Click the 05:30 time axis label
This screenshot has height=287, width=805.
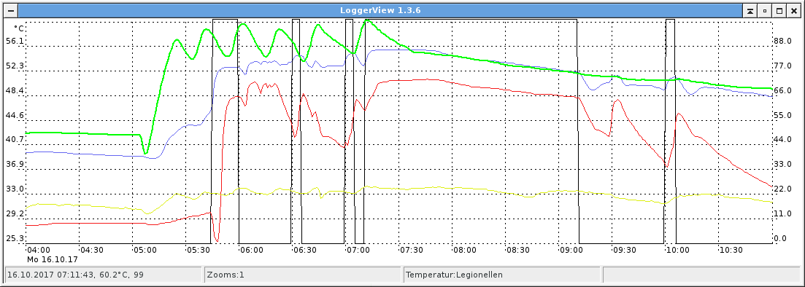(x=199, y=250)
